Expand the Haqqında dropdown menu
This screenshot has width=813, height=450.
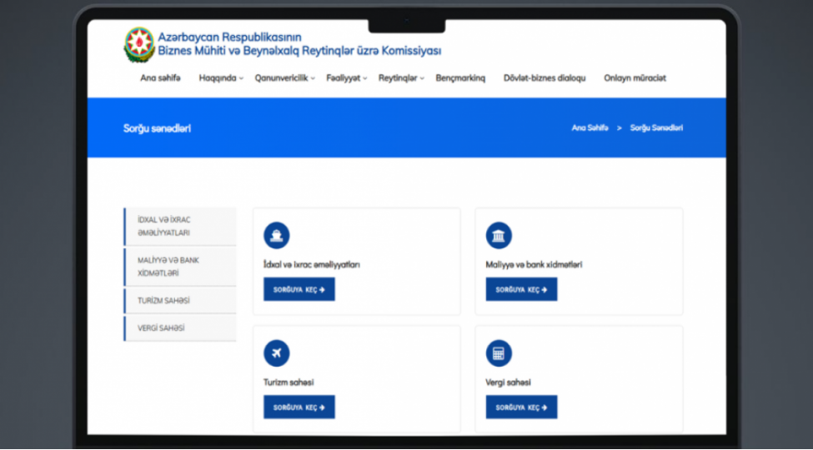tap(220, 78)
